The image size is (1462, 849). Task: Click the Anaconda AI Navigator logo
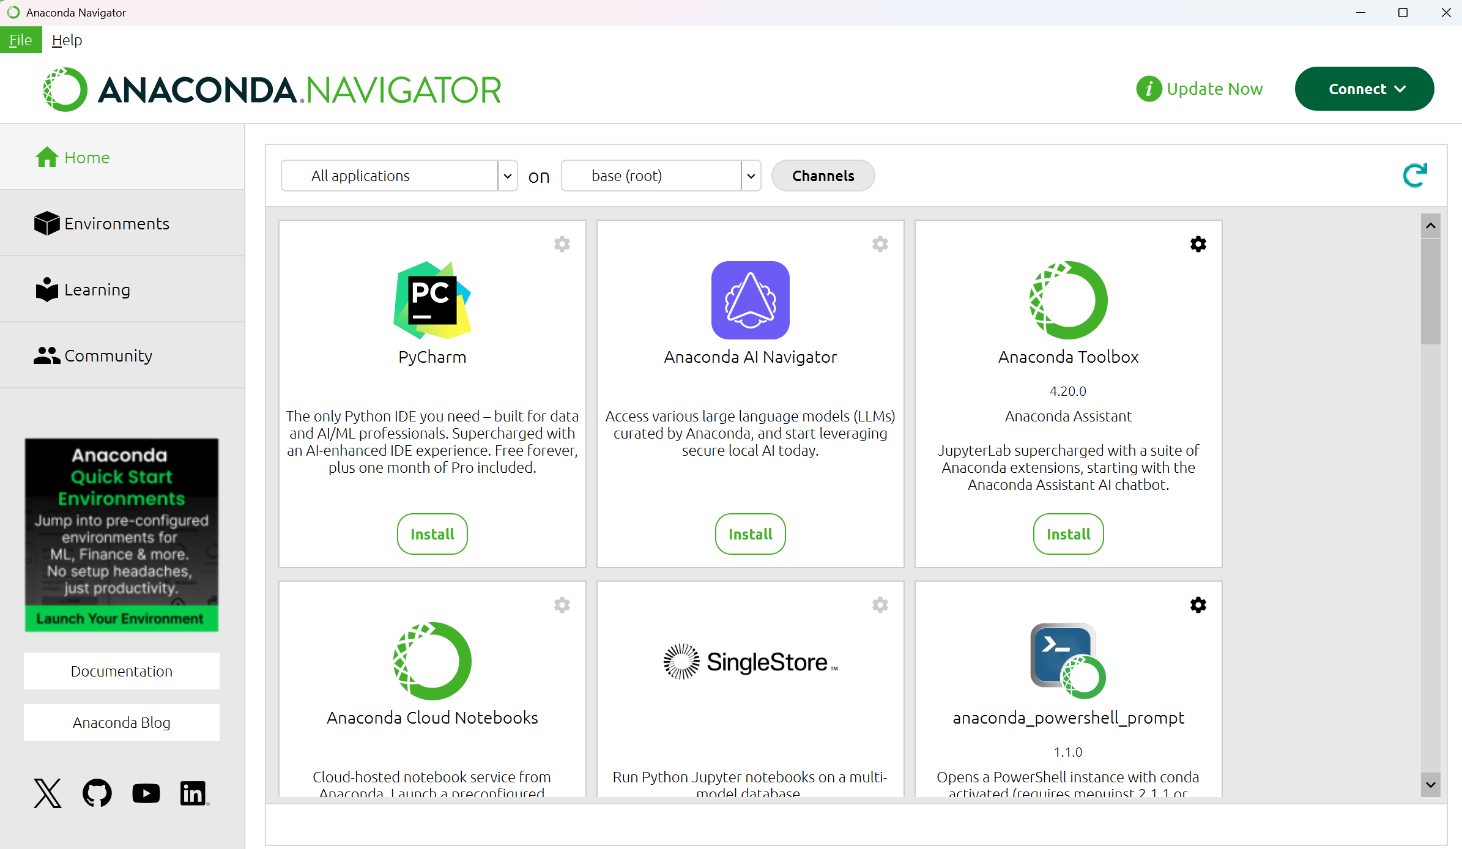[750, 300]
